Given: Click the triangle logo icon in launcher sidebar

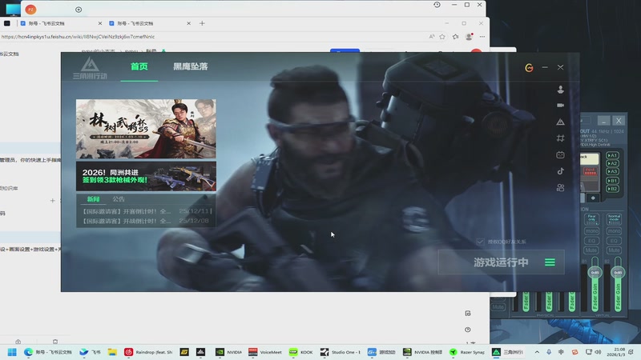Looking at the screenshot, I should 560,122.
